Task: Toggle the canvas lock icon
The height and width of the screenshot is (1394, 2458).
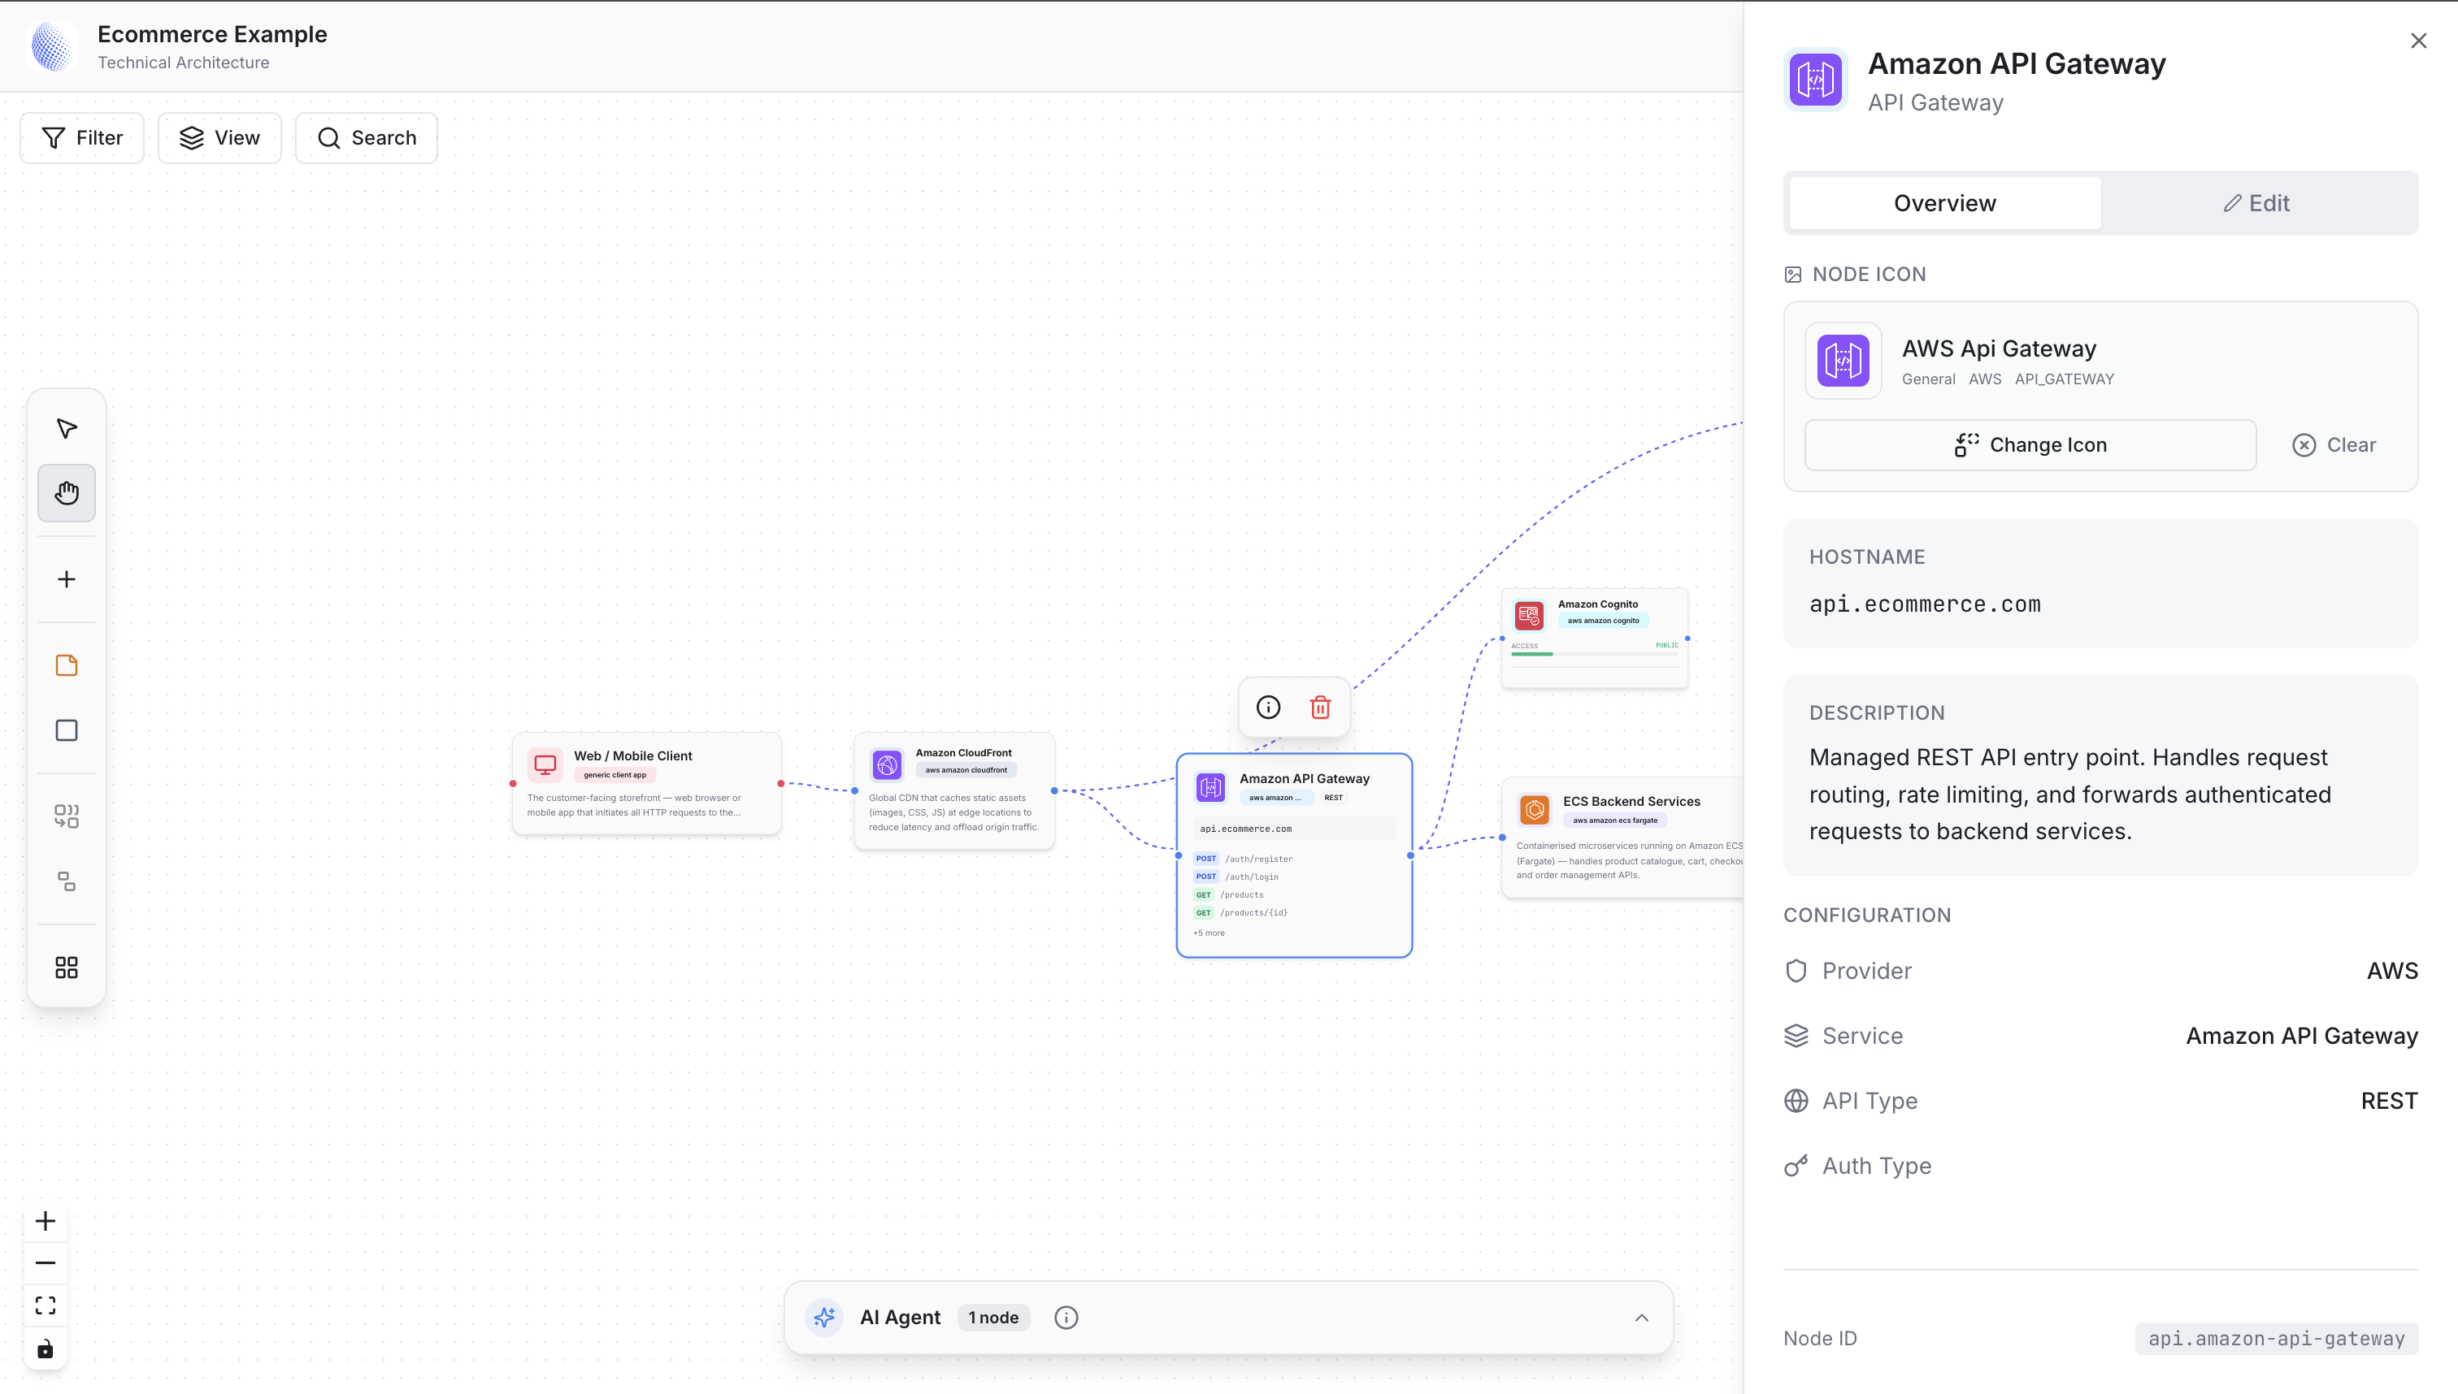Action: point(45,1349)
